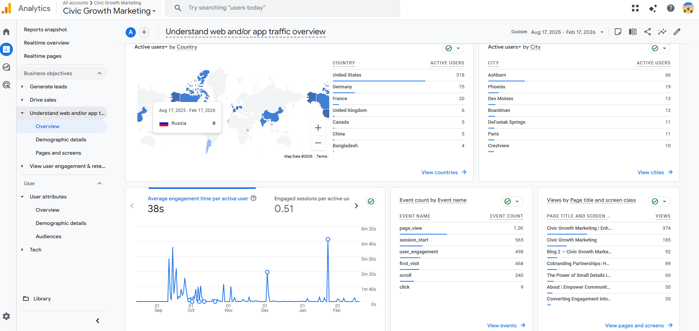This screenshot has width=699, height=331.
Task: Open the Audiences report
Action: click(49, 236)
